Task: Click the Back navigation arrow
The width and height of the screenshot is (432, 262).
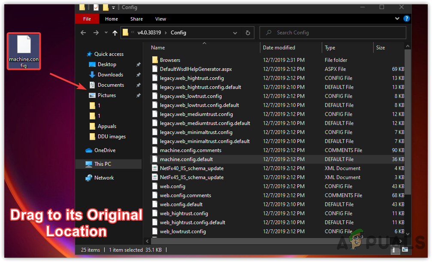Action: tap(83, 33)
